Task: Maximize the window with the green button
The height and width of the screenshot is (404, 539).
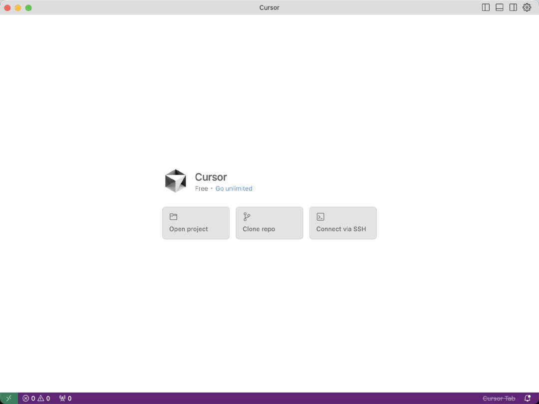Action: (x=28, y=7)
